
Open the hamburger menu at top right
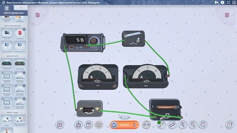tap(234, 3)
